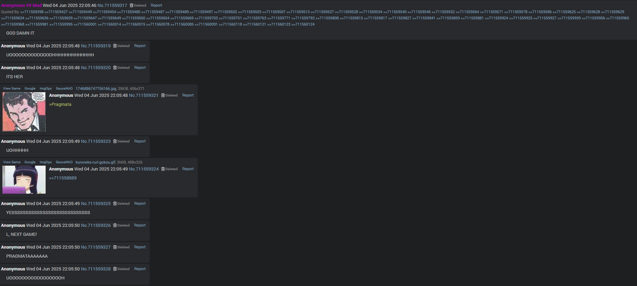Click the timestamp on Mod post No.711559317

pyautogui.click(x=69, y=6)
